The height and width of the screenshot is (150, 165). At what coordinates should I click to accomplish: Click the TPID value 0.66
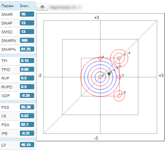pos(27,69)
